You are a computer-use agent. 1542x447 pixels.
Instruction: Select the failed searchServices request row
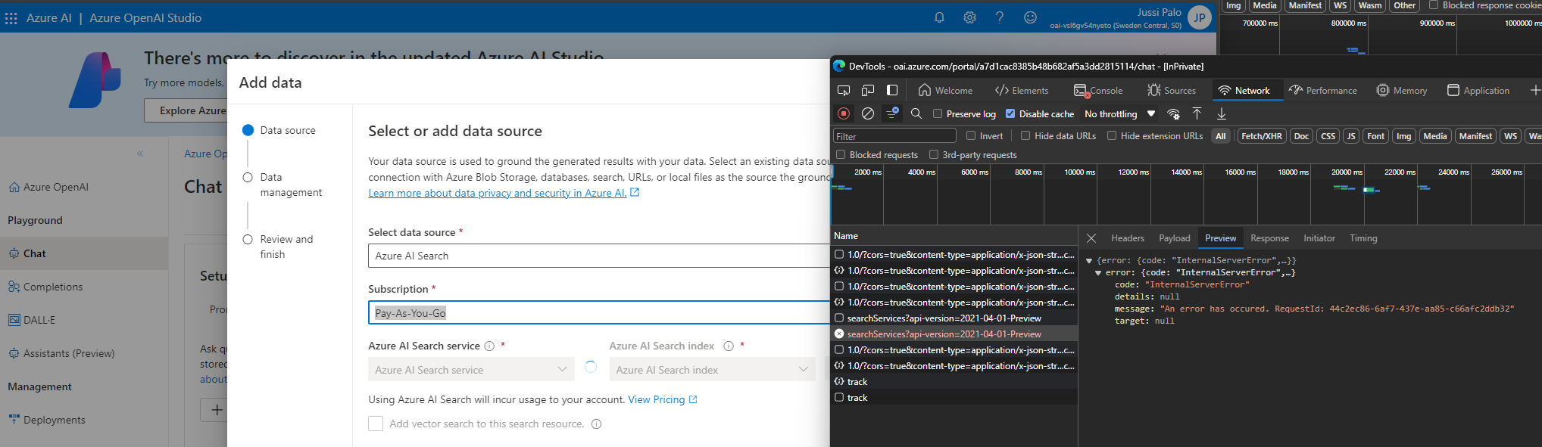coord(954,334)
